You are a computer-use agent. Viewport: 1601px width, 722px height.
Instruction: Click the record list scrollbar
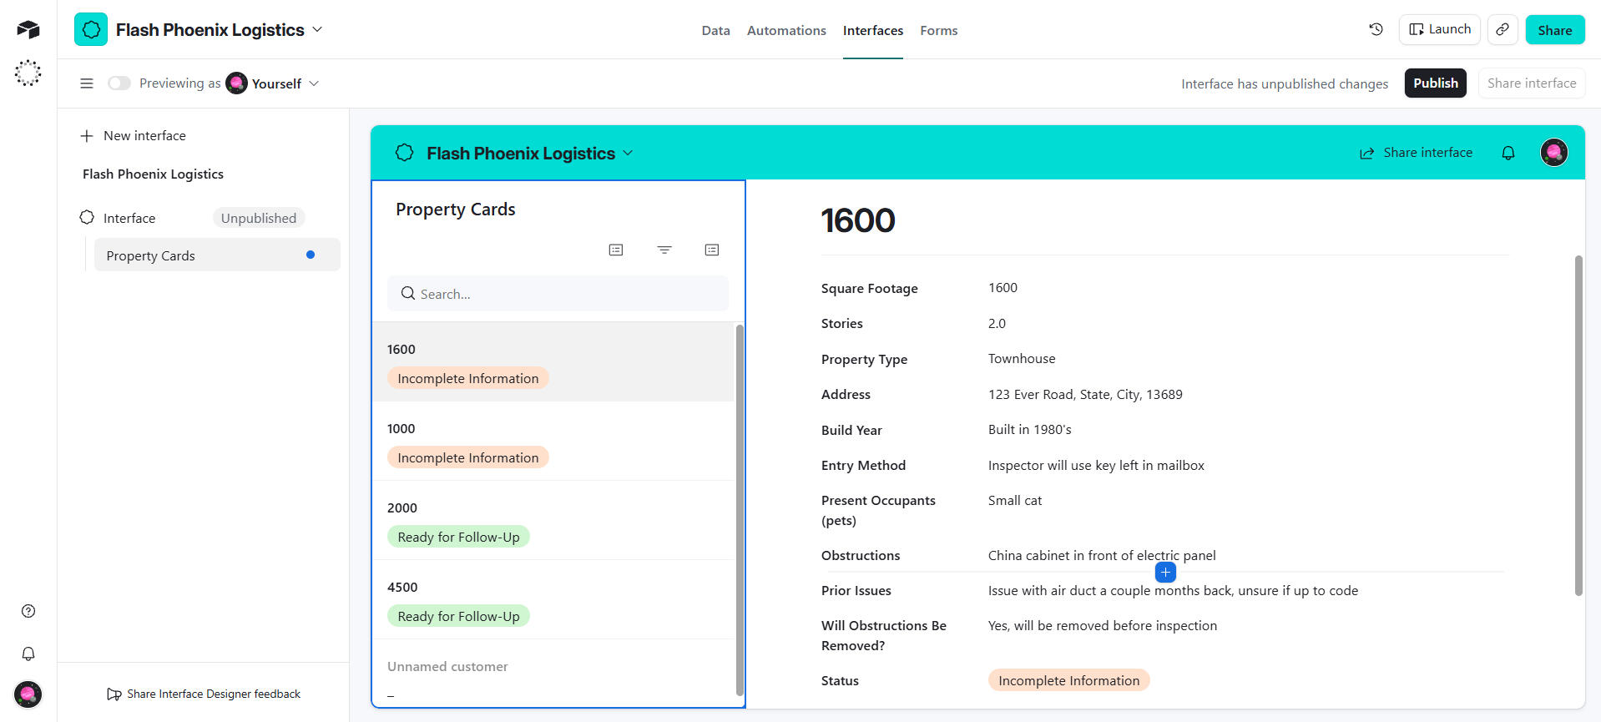[740, 510]
